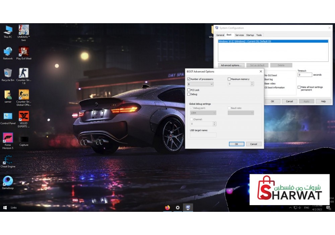Switch to the Services tab
Screen dimensions: 335x235
[239, 35]
